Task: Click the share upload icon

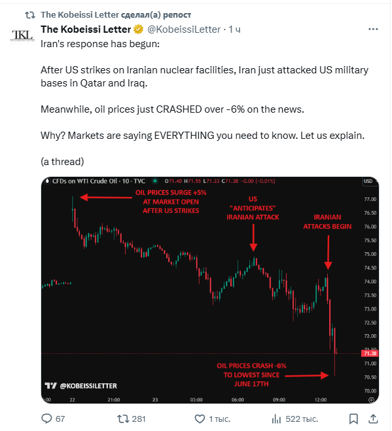Action: [373, 419]
